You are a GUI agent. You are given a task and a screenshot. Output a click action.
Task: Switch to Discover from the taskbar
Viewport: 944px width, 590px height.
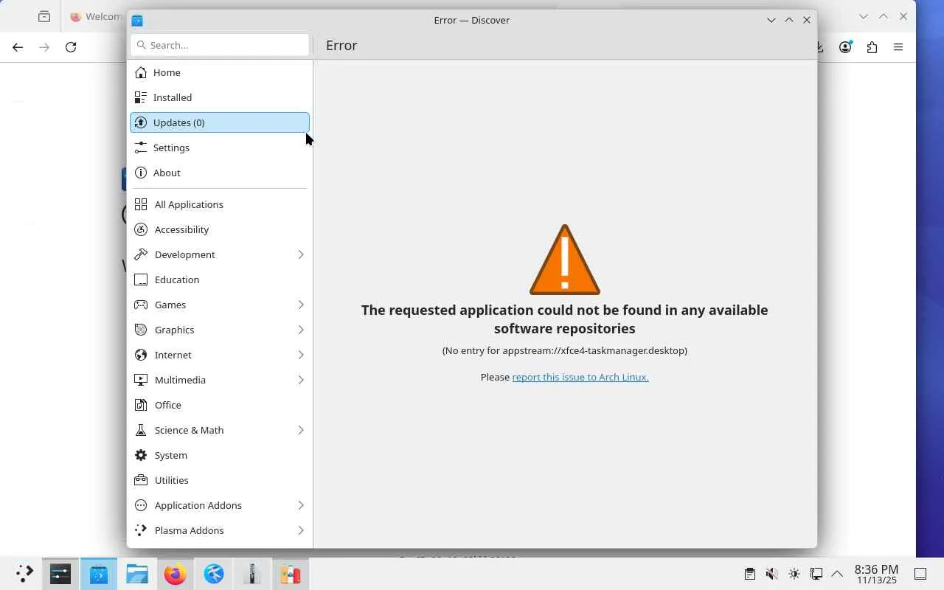[x=99, y=574]
